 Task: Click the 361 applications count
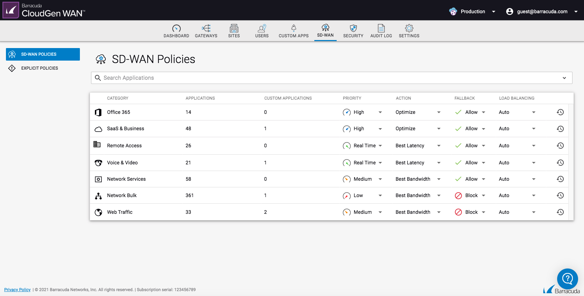pos(189,195)
